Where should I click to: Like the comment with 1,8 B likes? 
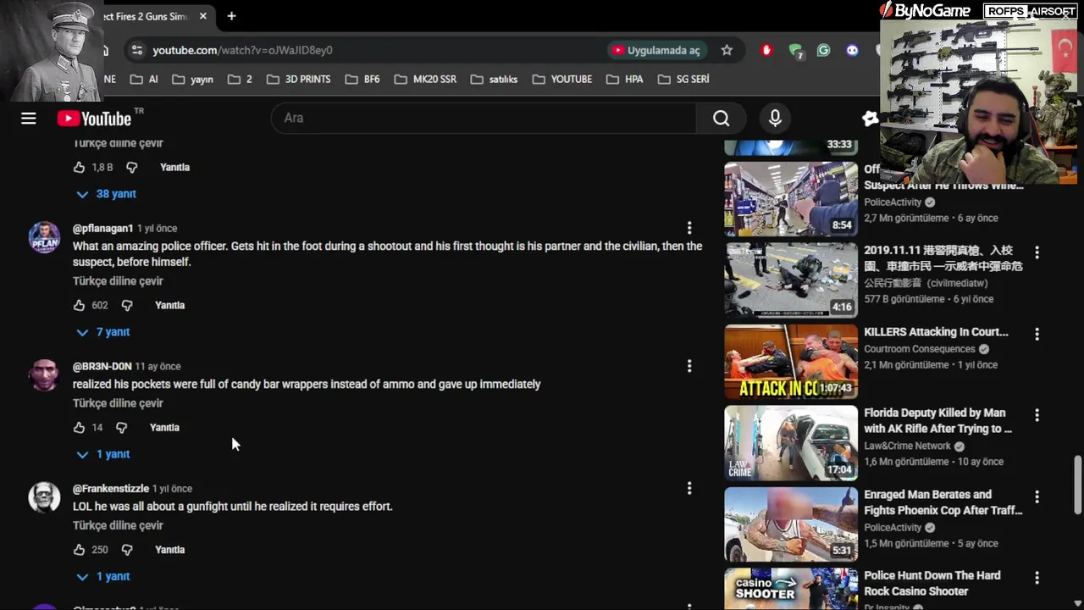(x=79, y=168)
